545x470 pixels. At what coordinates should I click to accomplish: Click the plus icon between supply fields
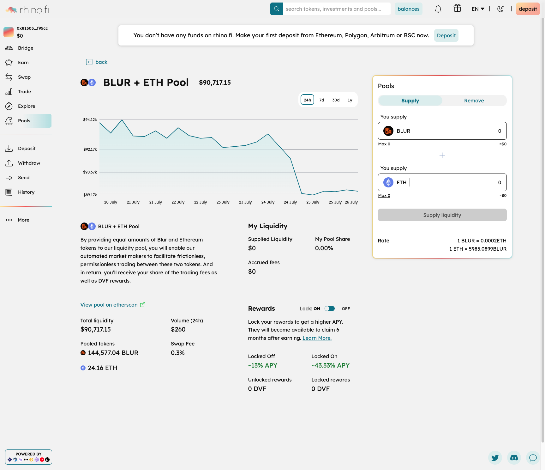tap(442, 155)
